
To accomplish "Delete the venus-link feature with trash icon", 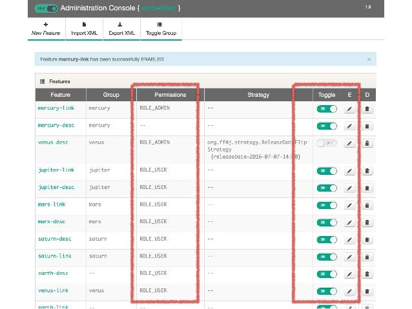I will click(x=367, y=292).
